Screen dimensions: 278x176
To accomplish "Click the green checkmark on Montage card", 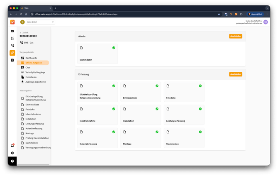I will pos(157,132).
